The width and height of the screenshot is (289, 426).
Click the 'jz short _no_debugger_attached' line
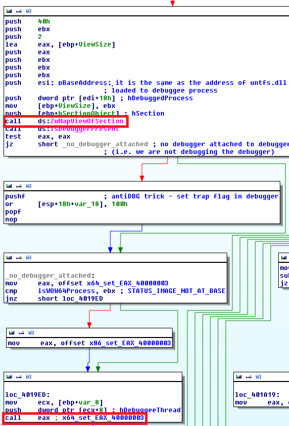click(77, 144)
